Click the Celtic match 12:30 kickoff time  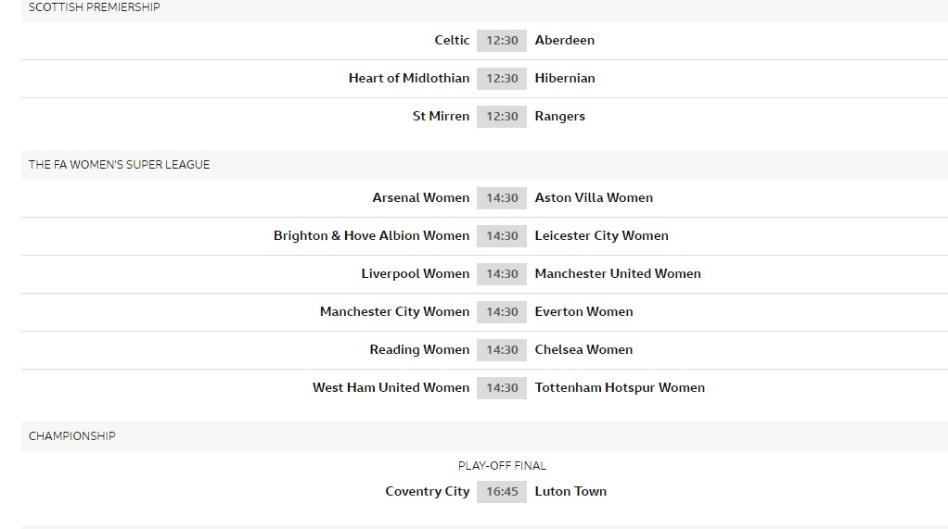(502, 40)
